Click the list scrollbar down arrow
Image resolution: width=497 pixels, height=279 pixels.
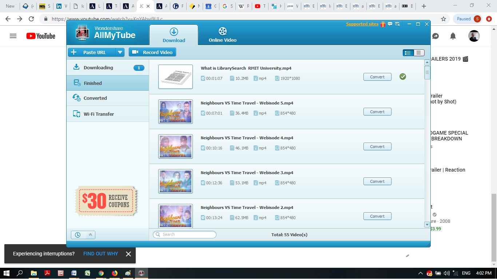(x=427, y=225)
